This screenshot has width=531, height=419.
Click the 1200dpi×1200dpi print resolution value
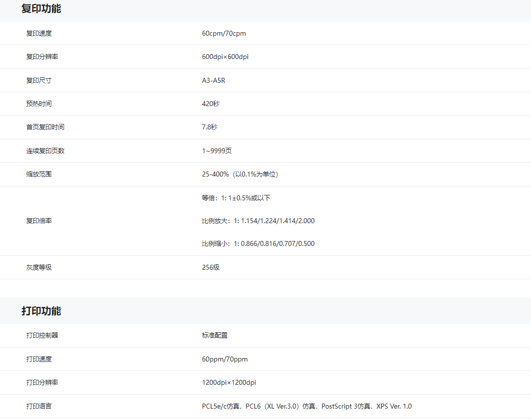coord(229,382)
